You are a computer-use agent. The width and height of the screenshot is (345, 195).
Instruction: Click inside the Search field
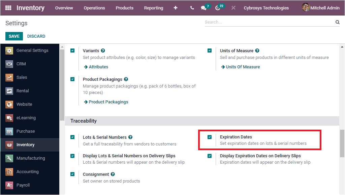point(266,22)
